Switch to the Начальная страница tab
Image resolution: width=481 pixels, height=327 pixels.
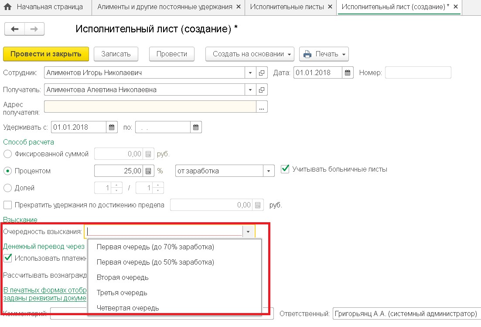(46, 7)
